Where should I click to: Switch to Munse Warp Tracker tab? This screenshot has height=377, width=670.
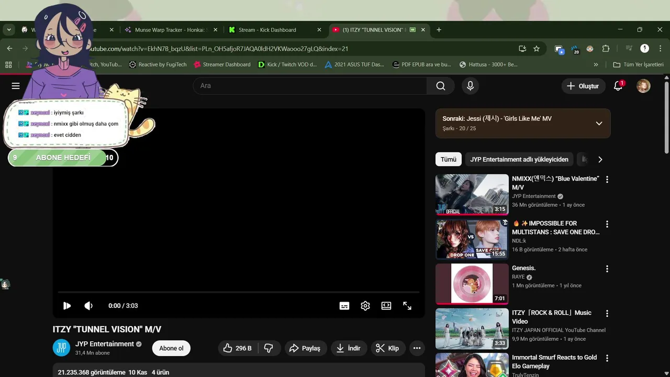click(171, 30)
